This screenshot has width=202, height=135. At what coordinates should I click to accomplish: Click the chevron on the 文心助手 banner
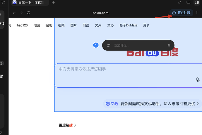198,104
